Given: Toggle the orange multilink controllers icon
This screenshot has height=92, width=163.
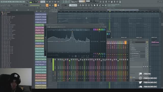Looking at the screenshot, I should pos(56,5).
